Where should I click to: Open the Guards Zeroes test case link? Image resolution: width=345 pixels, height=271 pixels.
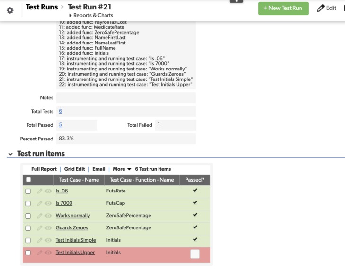pos(72,228)
